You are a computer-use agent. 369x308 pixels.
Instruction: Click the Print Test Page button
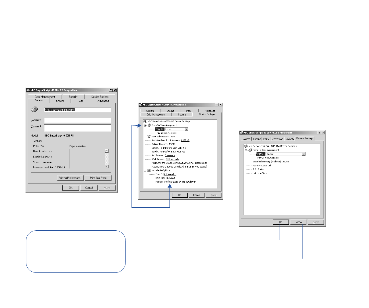point(98,178)
